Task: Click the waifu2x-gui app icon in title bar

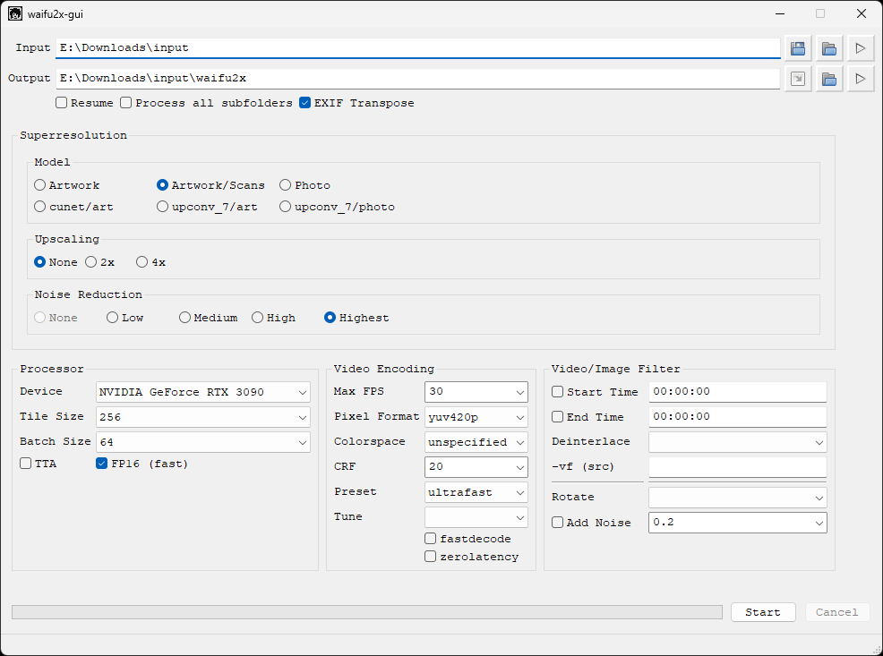Action: coord(14,13)
